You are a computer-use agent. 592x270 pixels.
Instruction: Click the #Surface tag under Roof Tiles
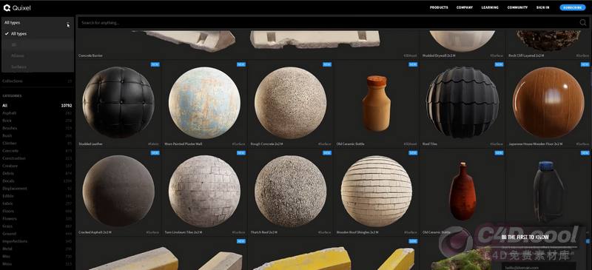pyautogui.click(x=497, y=144)
